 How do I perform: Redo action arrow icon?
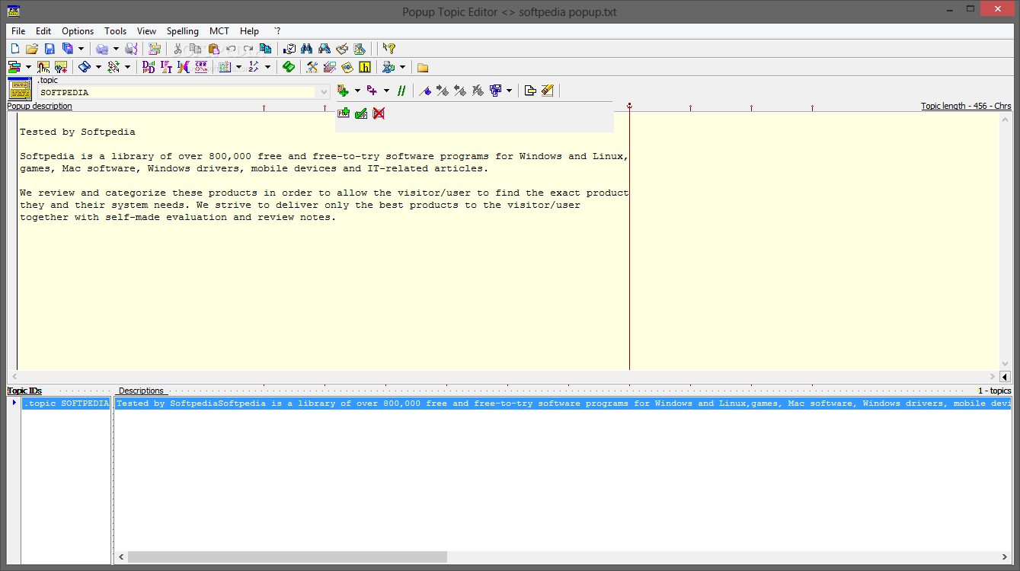coord(248,49)
